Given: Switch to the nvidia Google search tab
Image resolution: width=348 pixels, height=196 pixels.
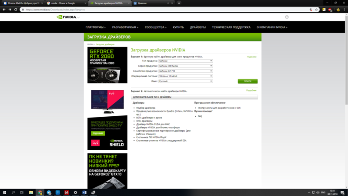Looking at the screenshot, I should [x=66, y=3].
